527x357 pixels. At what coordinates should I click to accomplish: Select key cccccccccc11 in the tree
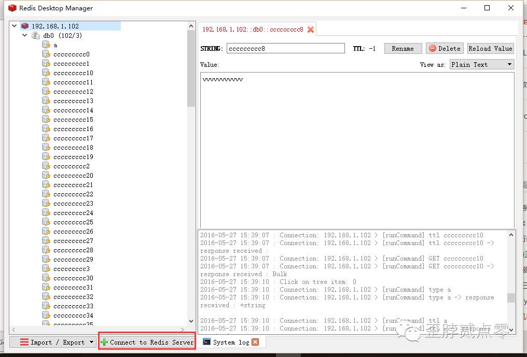click(x=73, y=82)
